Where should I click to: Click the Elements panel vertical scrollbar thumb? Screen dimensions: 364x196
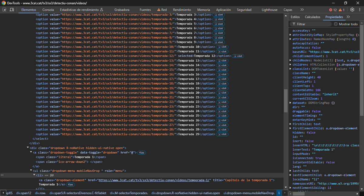tap(286, 101)
